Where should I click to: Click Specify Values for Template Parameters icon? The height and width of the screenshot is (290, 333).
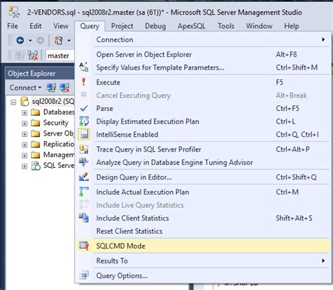tap(84, 67)
